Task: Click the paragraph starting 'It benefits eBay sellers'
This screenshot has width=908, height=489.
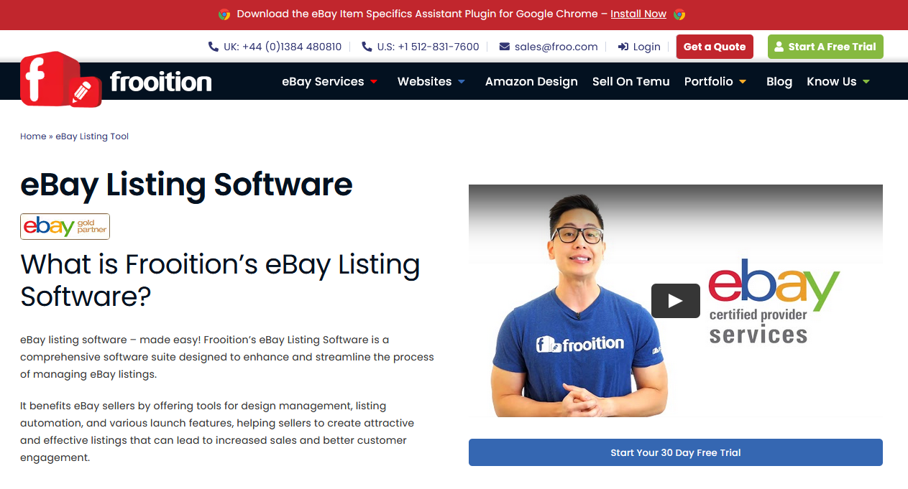Action: coord(217,432)
